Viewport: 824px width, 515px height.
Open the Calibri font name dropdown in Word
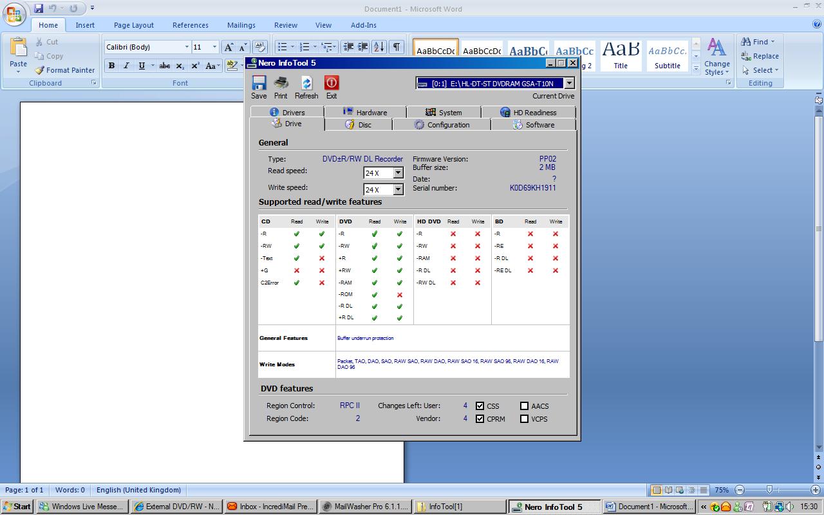point(187,47)
